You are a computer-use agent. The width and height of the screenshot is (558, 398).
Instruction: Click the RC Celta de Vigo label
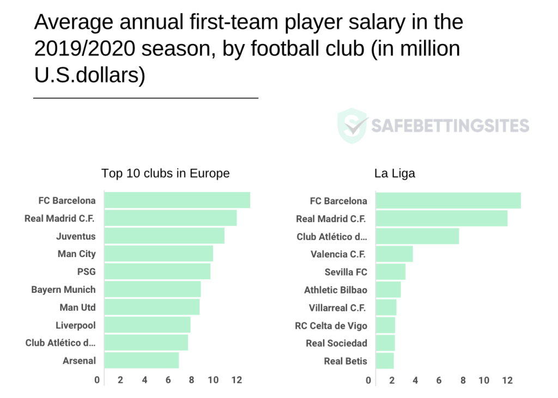point(331,326)
